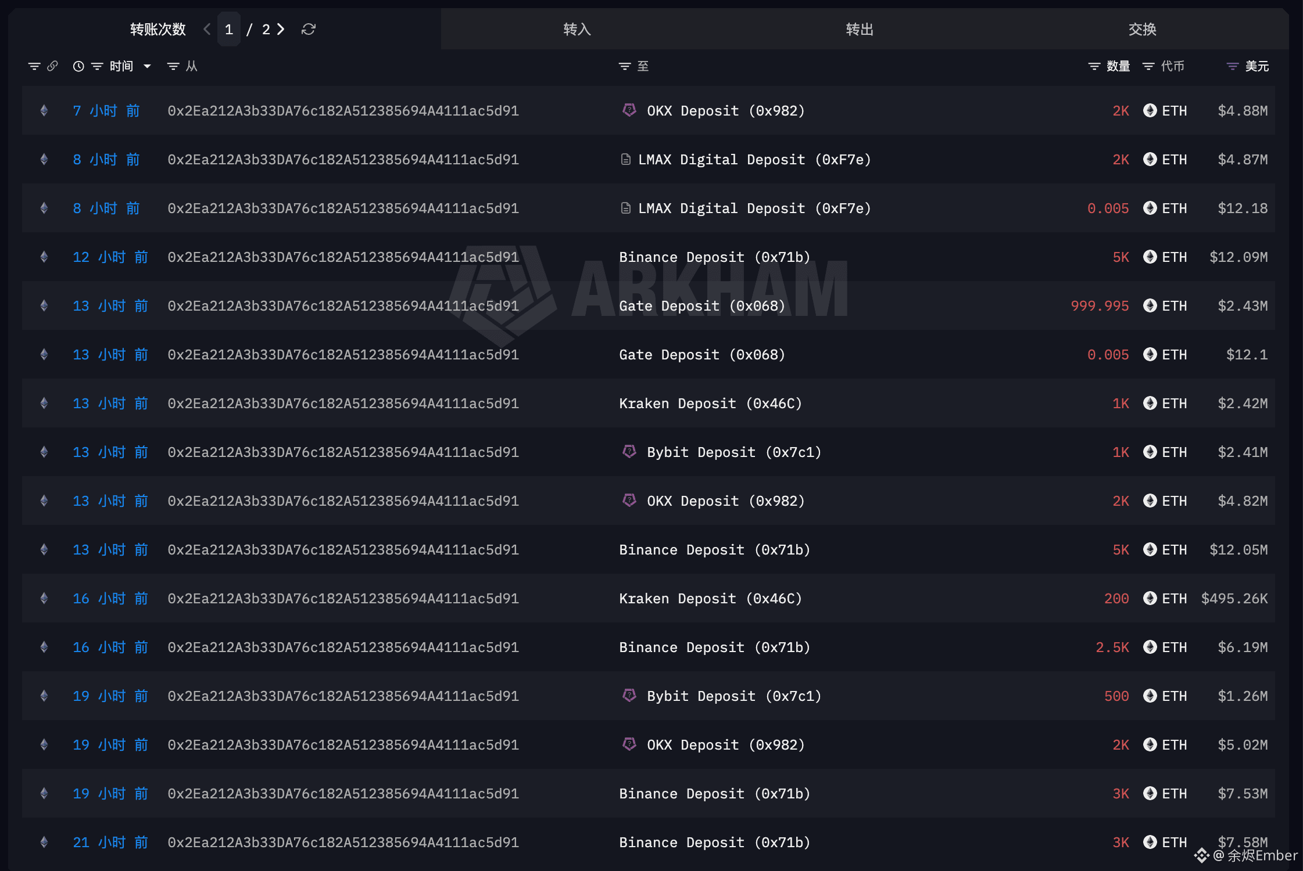The height and width of the screenshot is (871, 1303).
Task: Expand the 时间 sort dropdown arrow
Action: (147, 66)
